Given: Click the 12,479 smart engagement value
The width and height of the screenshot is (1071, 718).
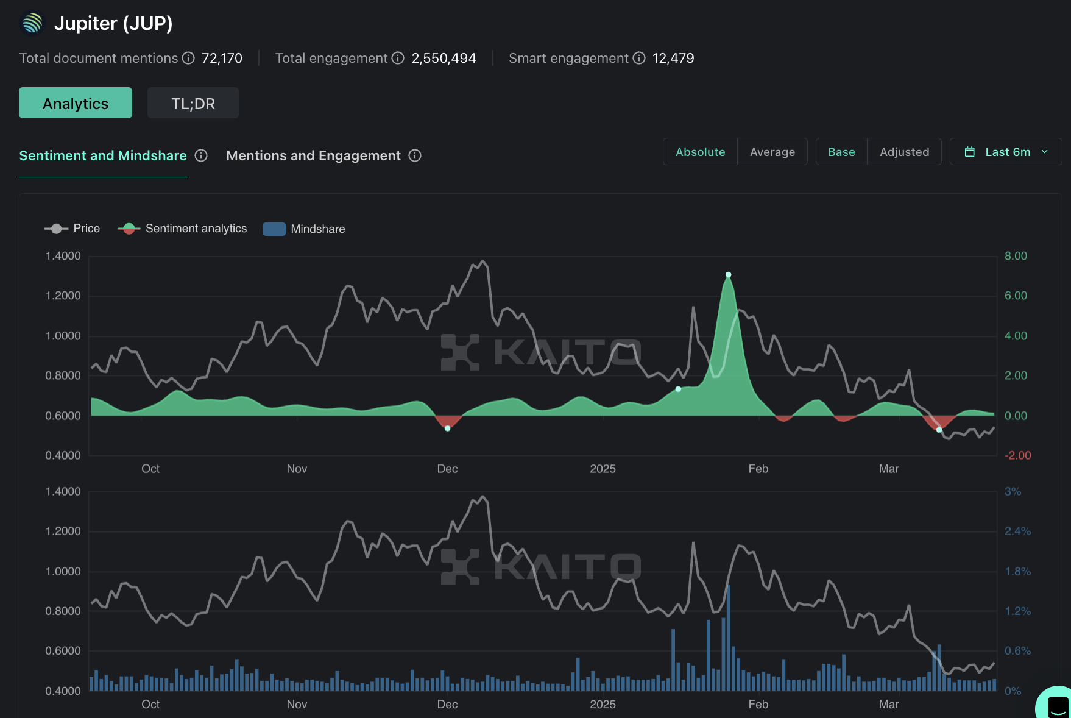Looking at the screenshot, I should [x=673, y=58].
